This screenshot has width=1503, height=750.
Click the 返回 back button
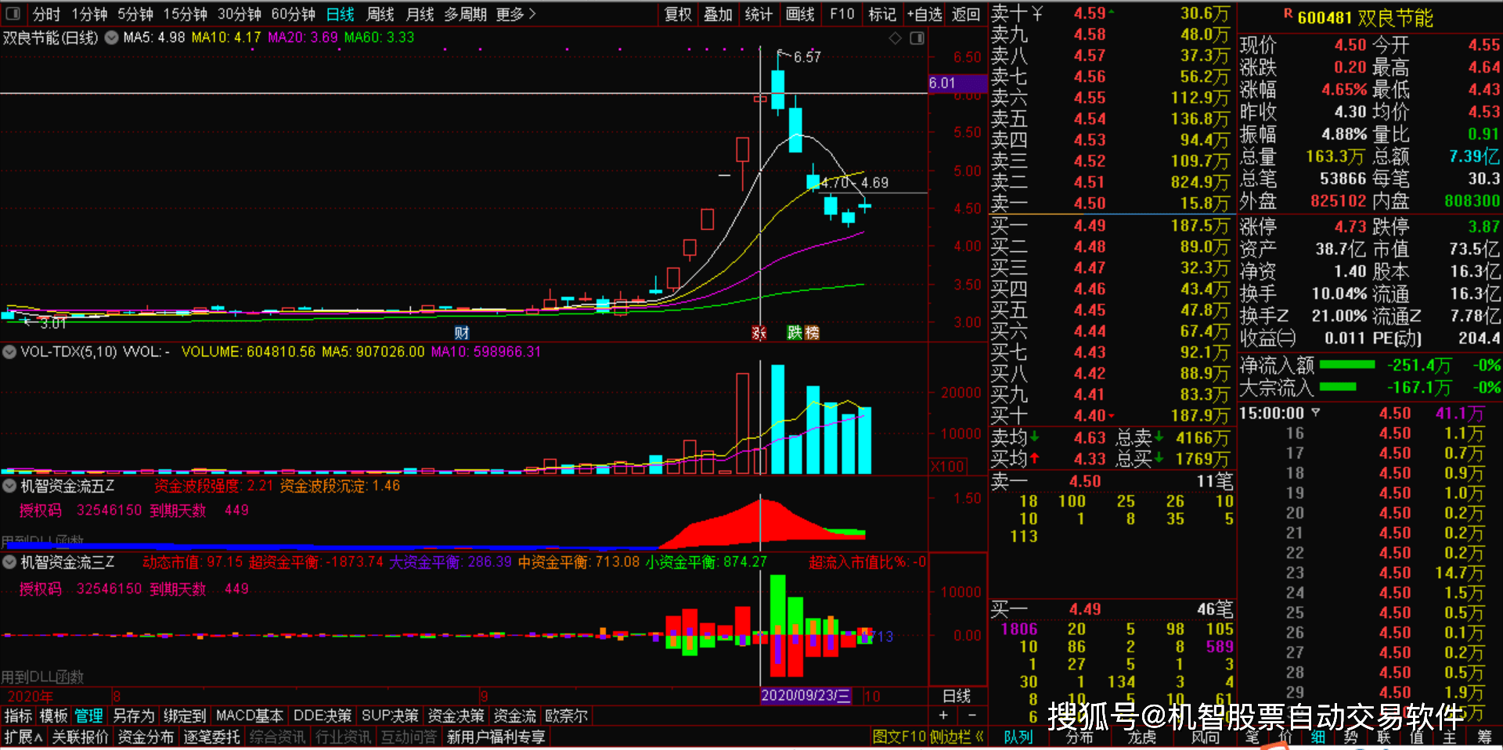coord(966,14)
